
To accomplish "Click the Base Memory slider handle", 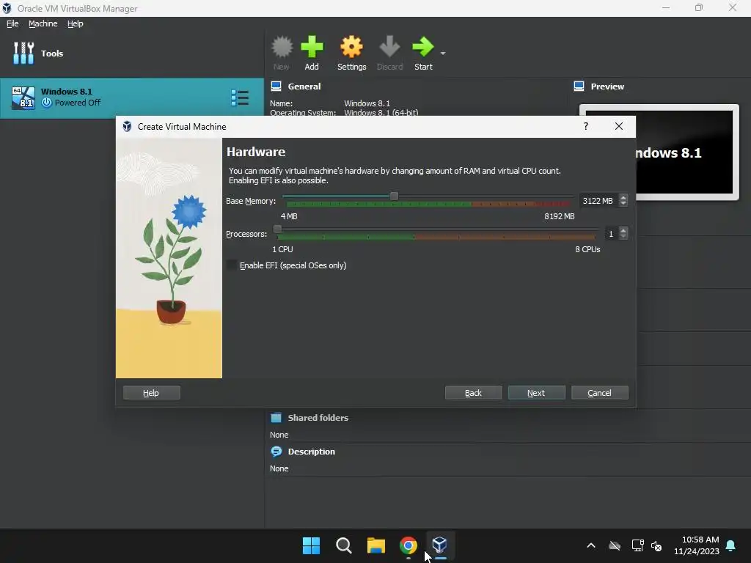I will [394, 196].
